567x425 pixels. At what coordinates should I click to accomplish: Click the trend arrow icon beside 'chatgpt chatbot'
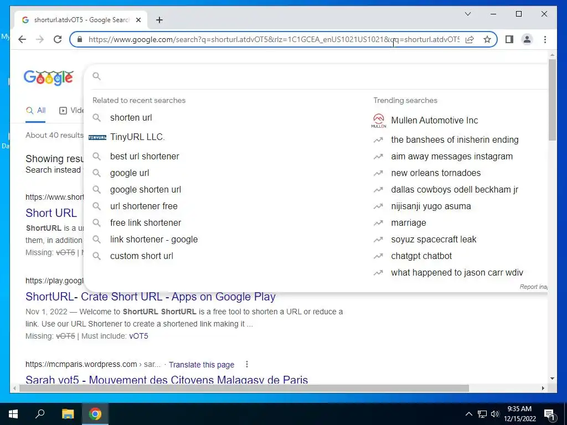coord(378,256)
